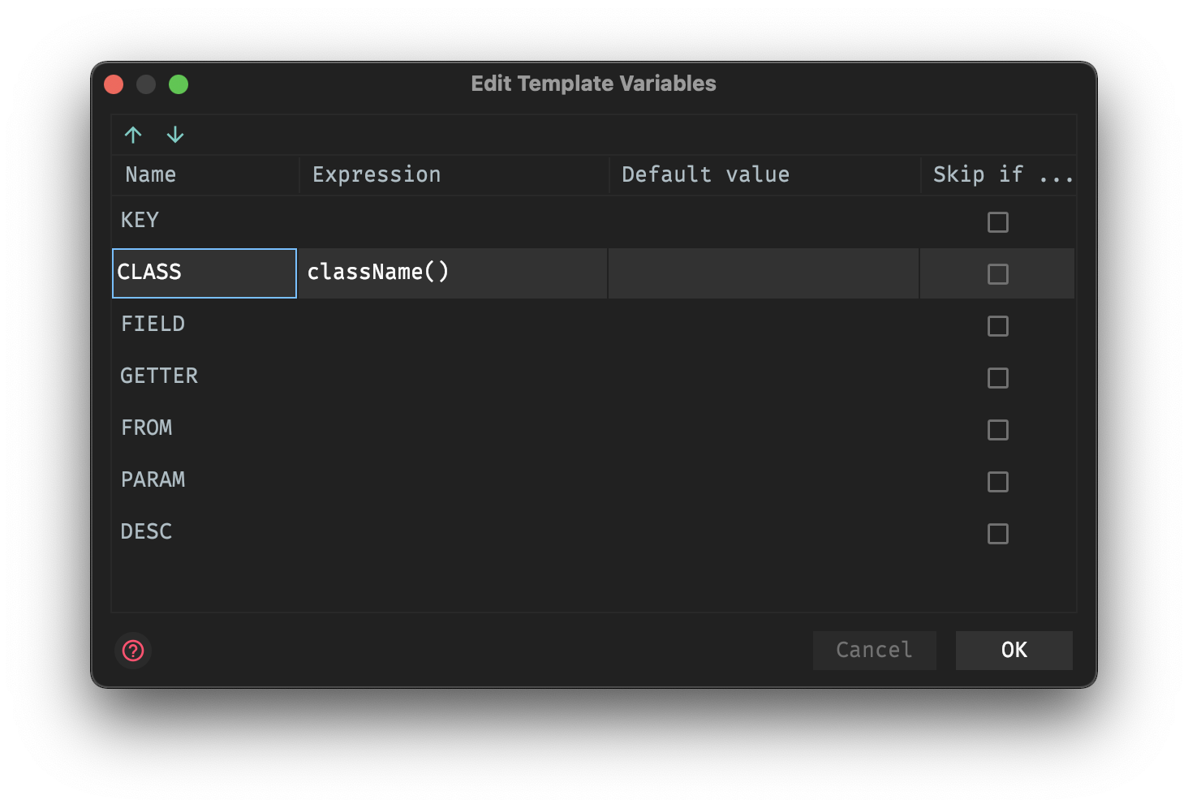Select the DESC variable row
The width and height of the screenshot is (1188, 808).
click(147, 532)
